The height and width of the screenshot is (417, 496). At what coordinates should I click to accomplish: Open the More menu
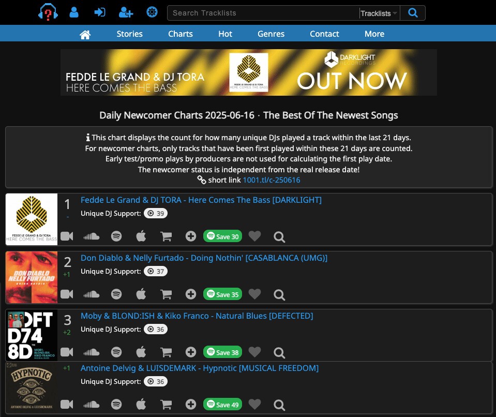(x=374, y=34)
